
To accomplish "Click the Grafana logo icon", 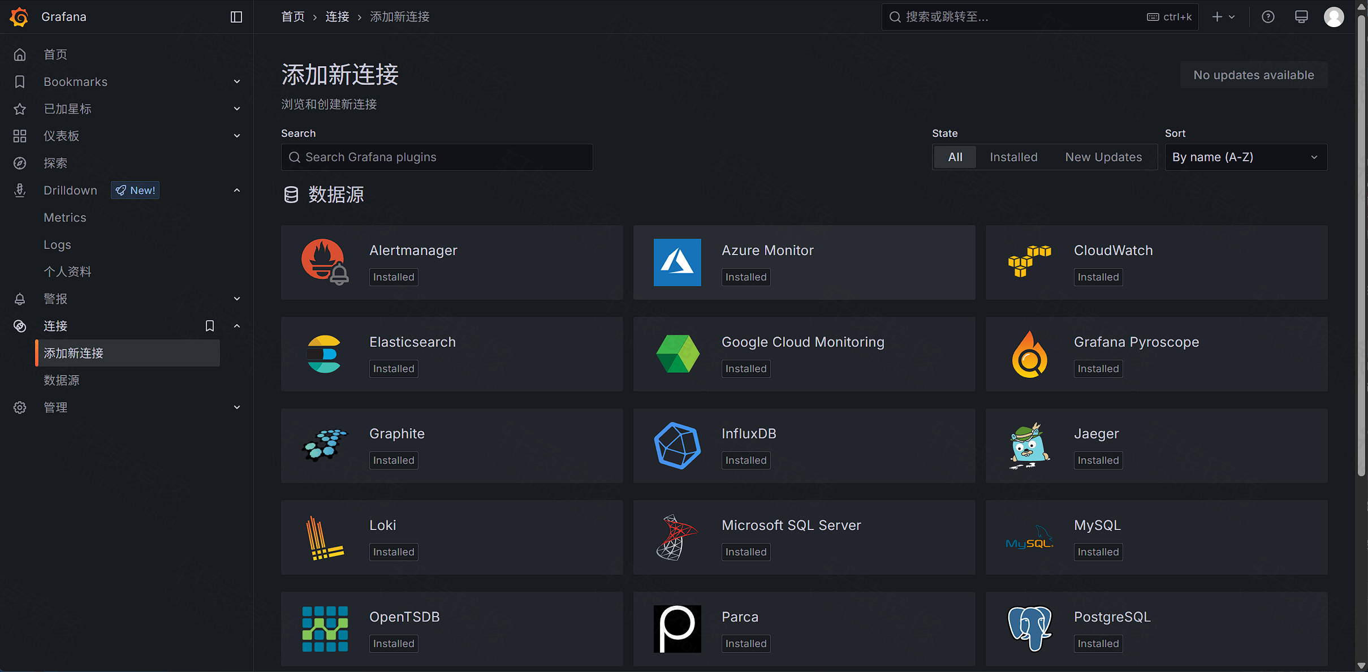I will coord(19,17).
